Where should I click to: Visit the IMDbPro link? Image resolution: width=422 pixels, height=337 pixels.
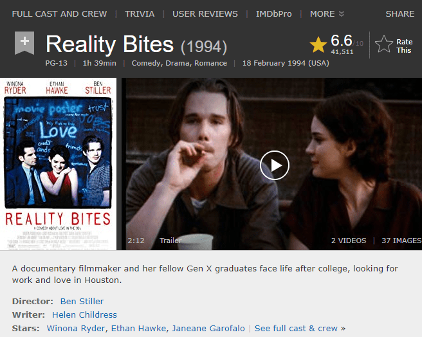pyautogui.click(x=273, y=14)
